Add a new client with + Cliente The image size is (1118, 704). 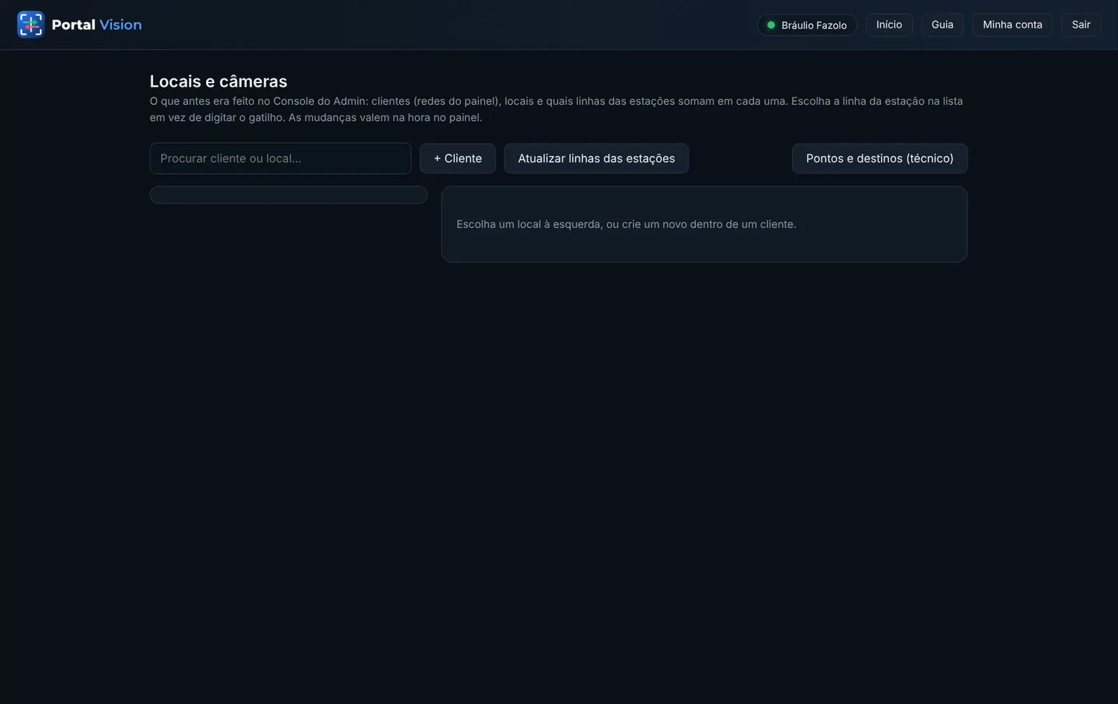[458, 158]
